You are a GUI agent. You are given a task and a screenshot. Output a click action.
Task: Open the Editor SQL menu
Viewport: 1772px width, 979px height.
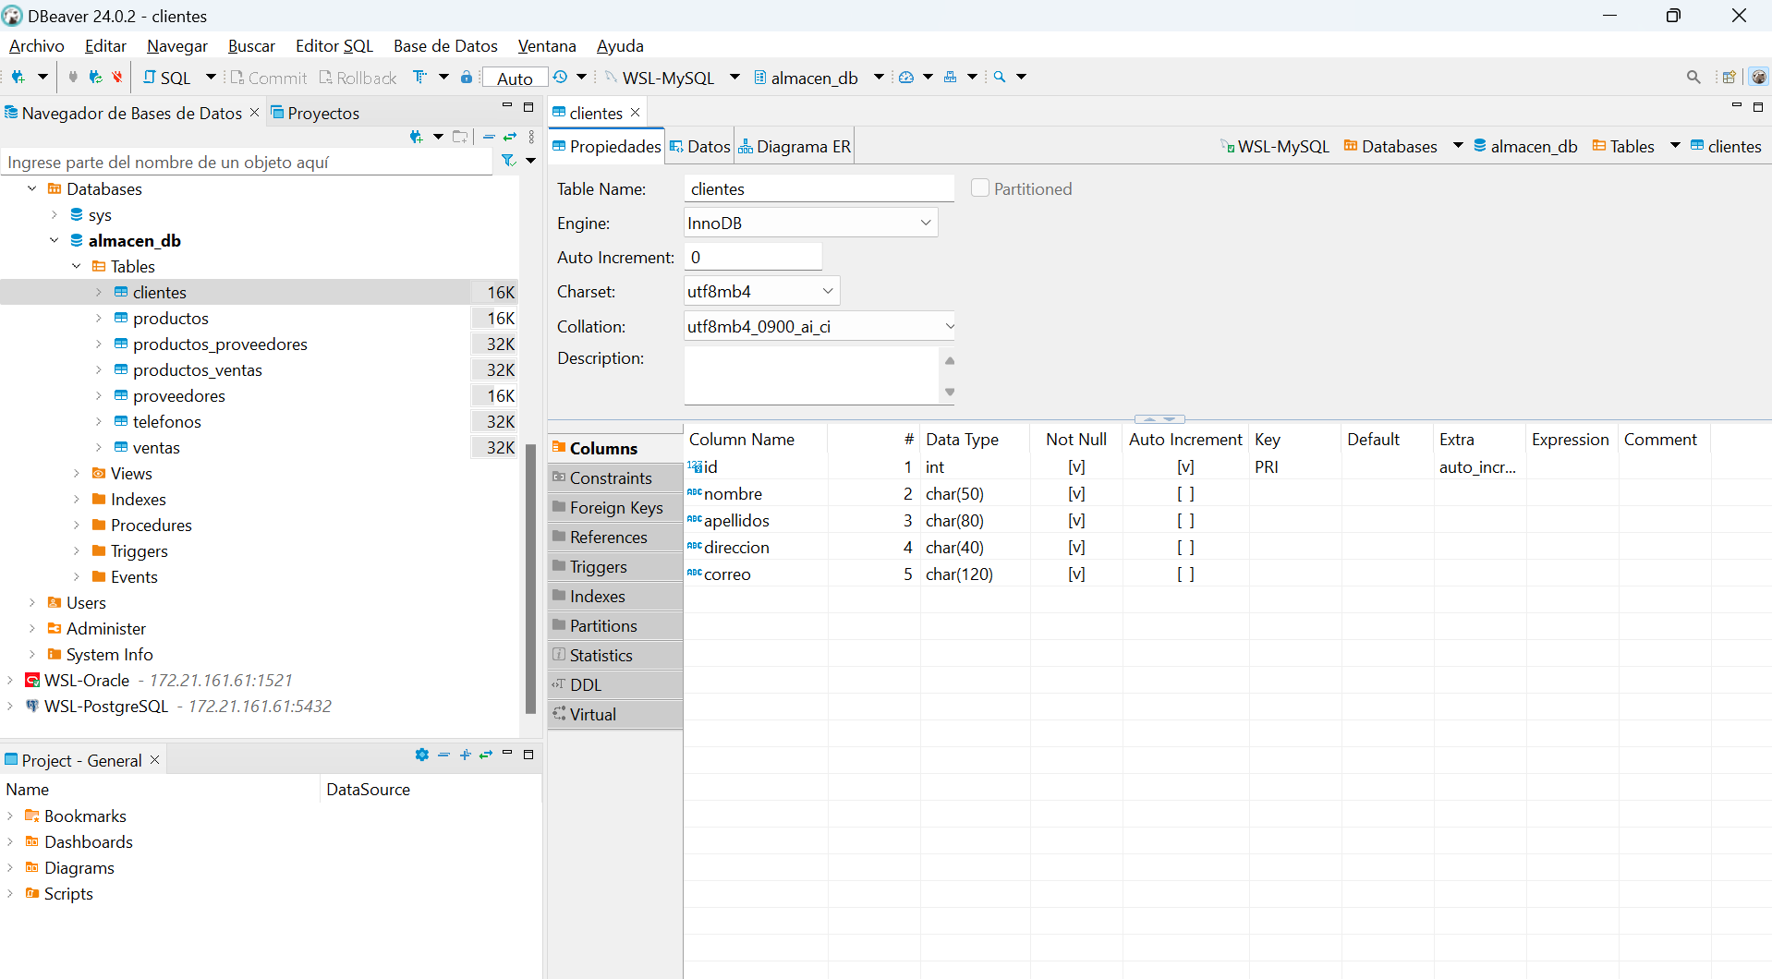point(334,45)
